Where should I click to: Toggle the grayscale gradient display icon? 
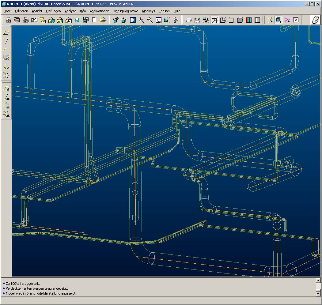click(x=257, y=20)
